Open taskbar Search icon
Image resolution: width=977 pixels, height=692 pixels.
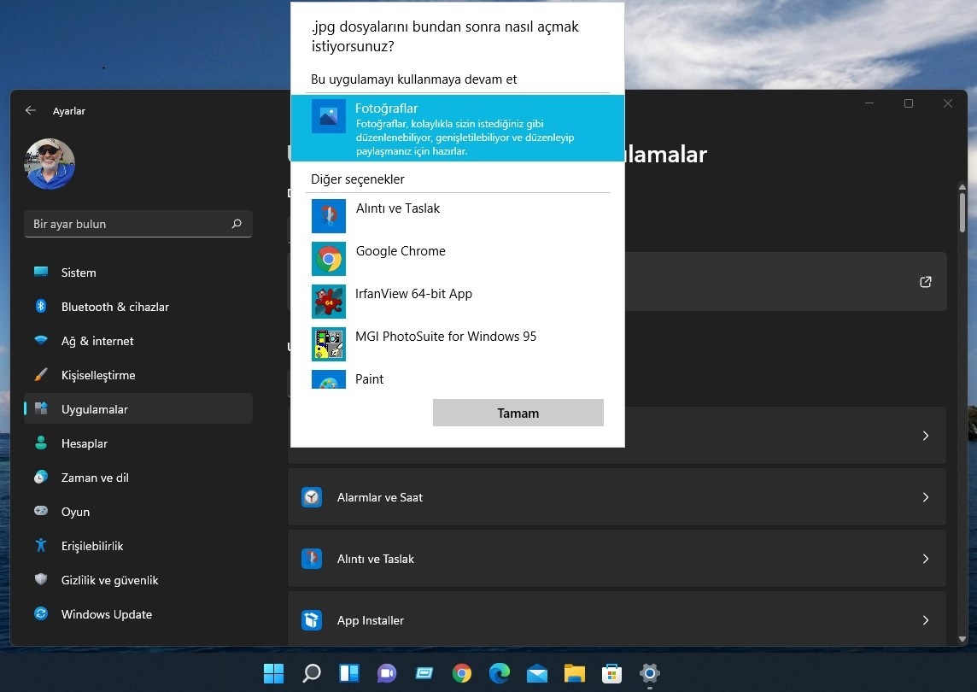312,673
